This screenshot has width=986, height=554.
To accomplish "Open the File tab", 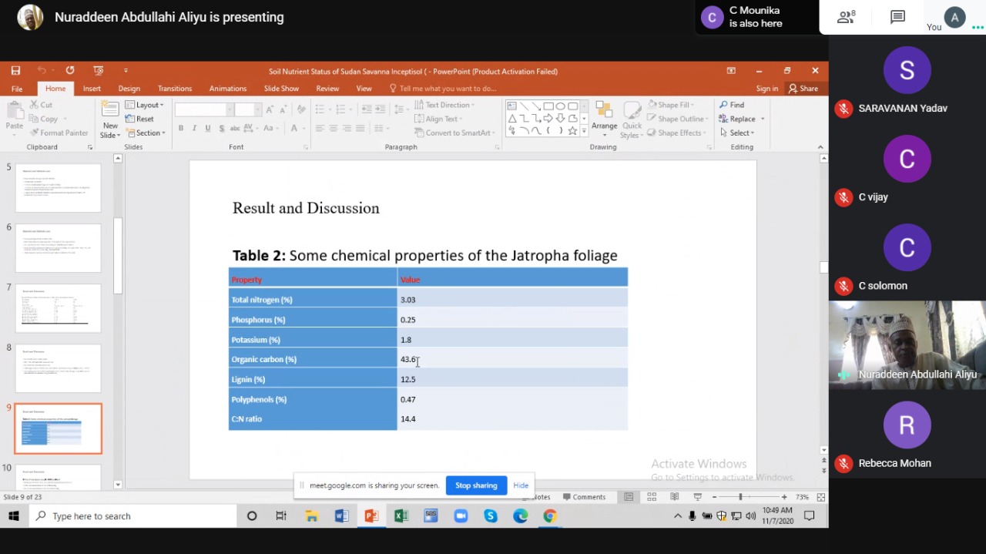I will pos(17,89).
